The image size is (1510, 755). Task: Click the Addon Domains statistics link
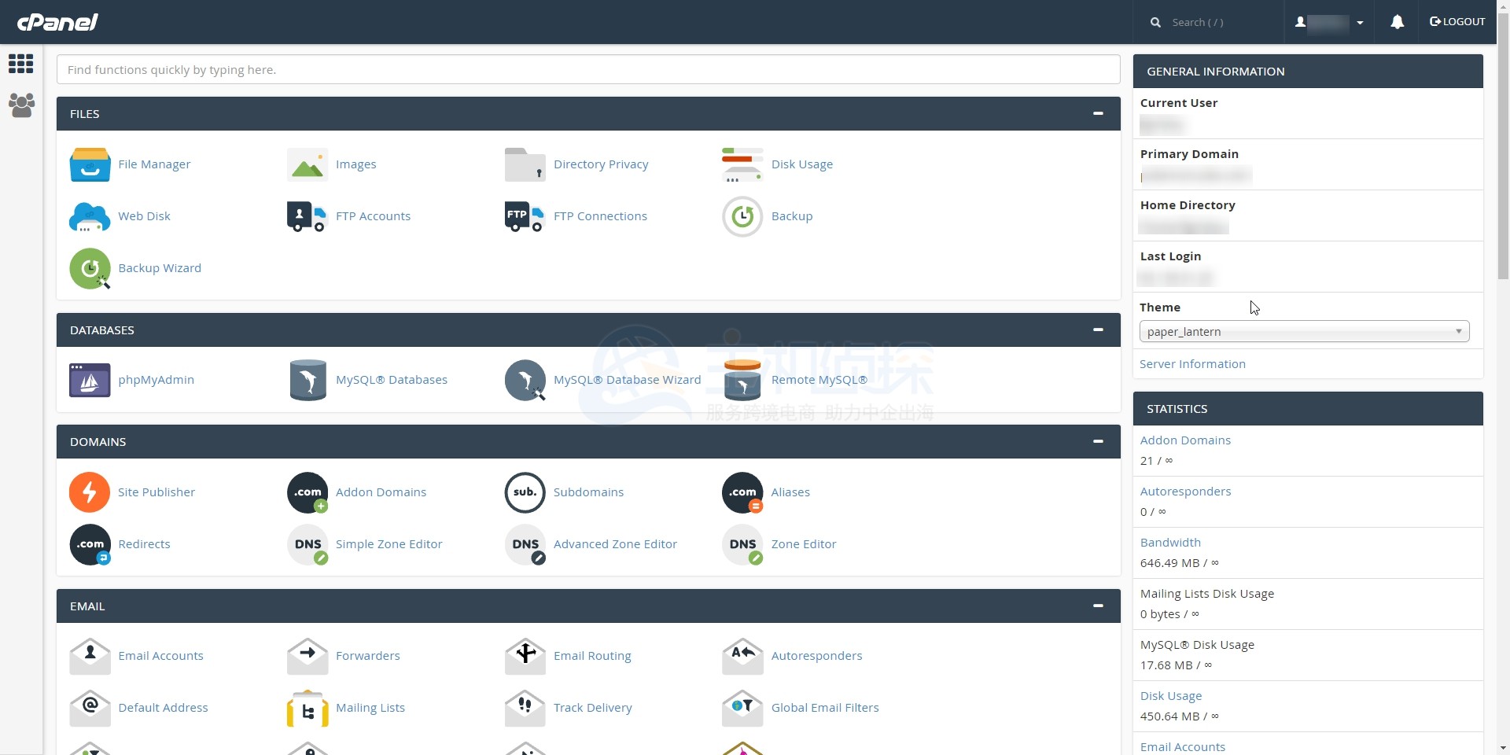point(1185,440)
